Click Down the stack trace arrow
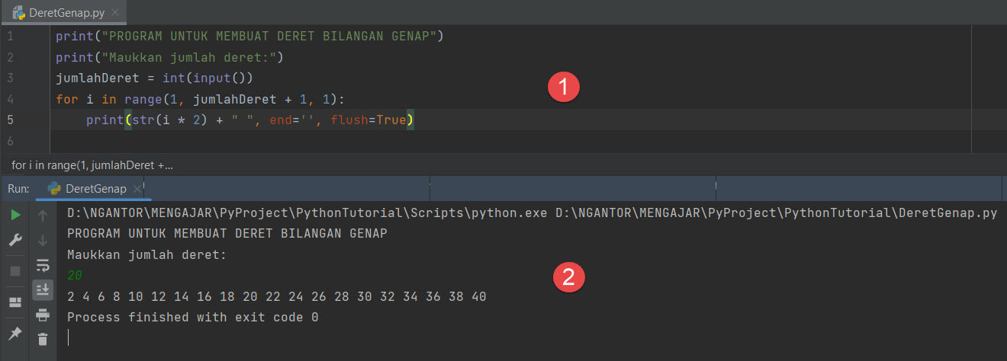 43,241
